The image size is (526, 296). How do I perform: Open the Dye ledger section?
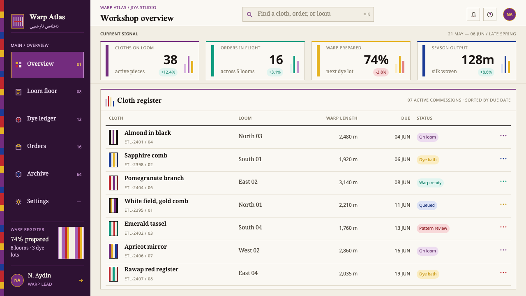47,119
